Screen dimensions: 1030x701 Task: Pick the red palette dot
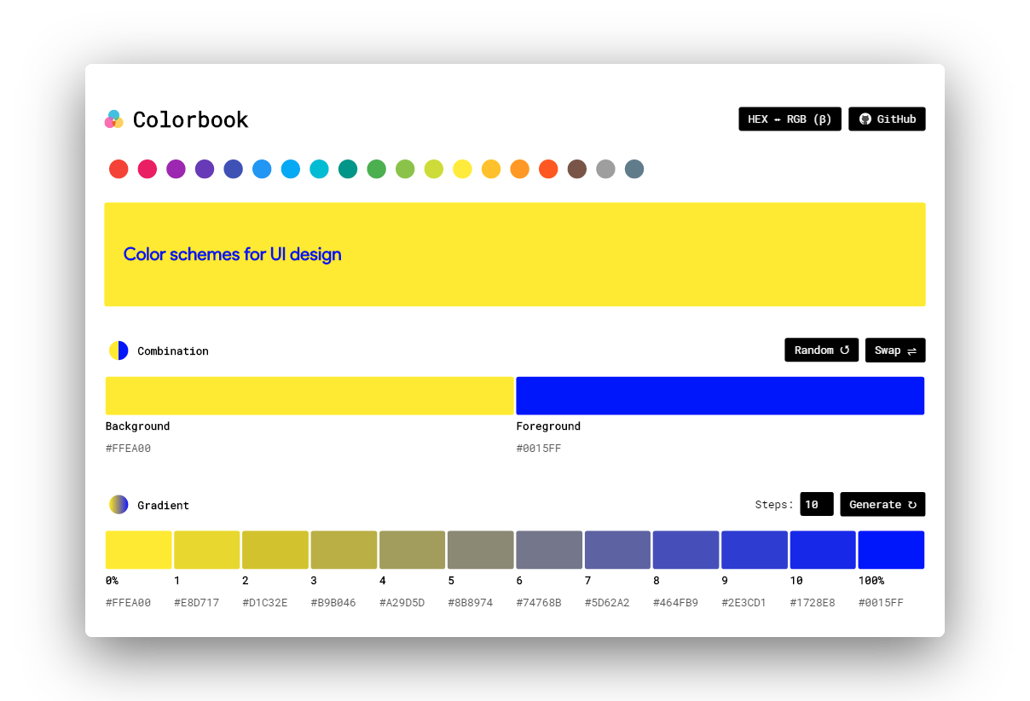coord(119,169)
